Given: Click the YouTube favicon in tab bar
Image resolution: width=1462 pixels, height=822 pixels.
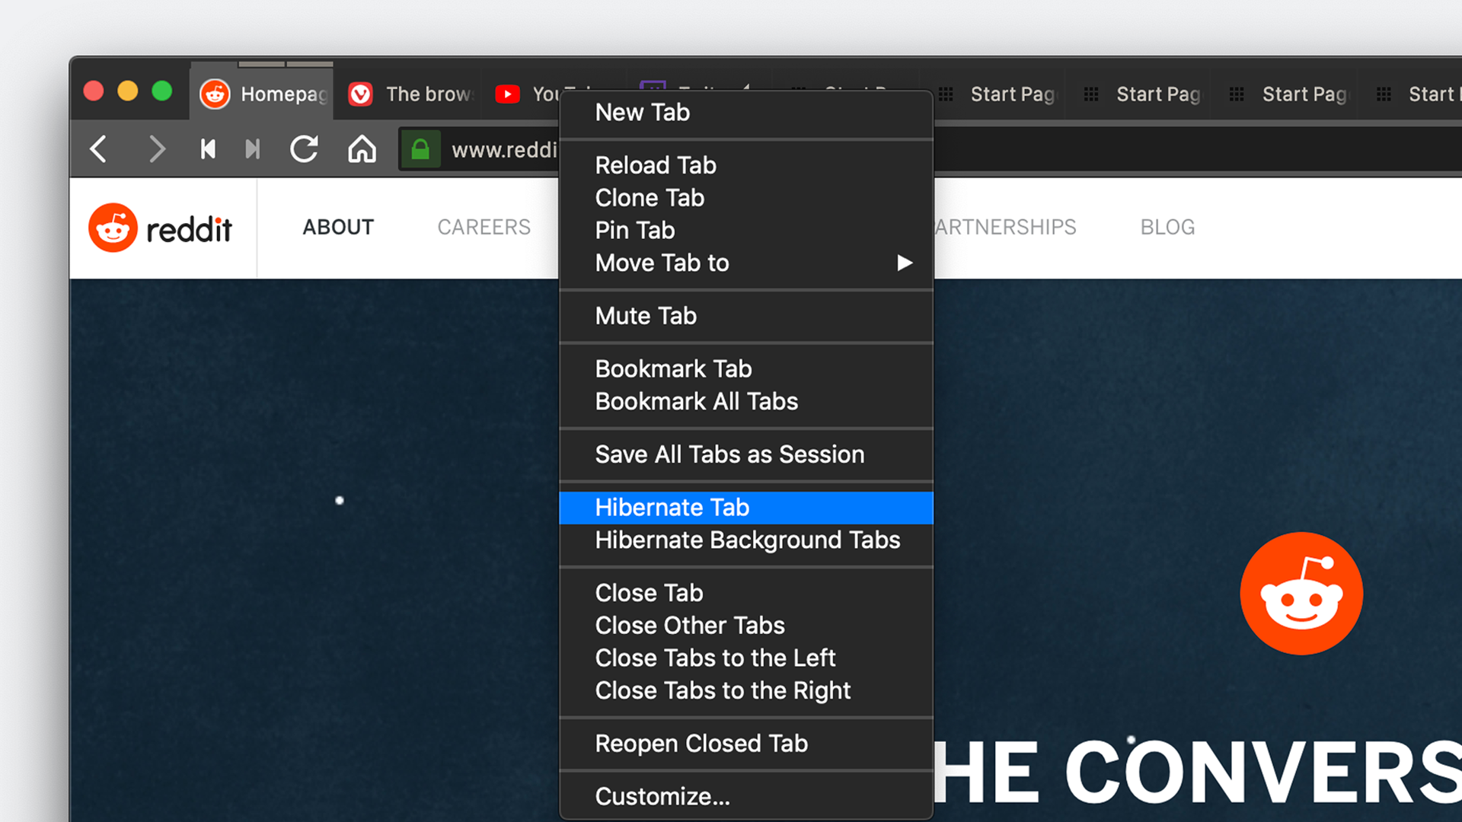Looking at the screenshot, I should 507,94.
